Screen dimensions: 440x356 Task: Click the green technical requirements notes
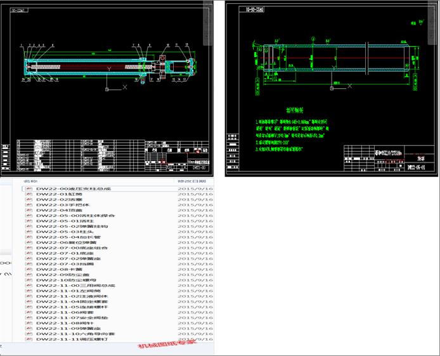click(x=292, y=129)
